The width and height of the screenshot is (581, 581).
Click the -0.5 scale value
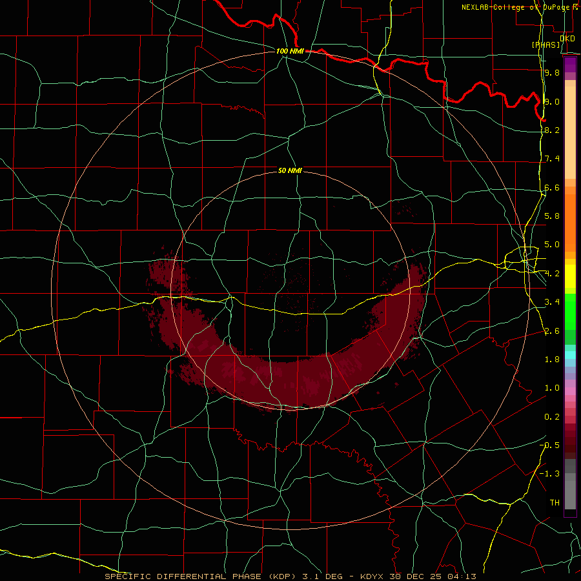(549, 445)
